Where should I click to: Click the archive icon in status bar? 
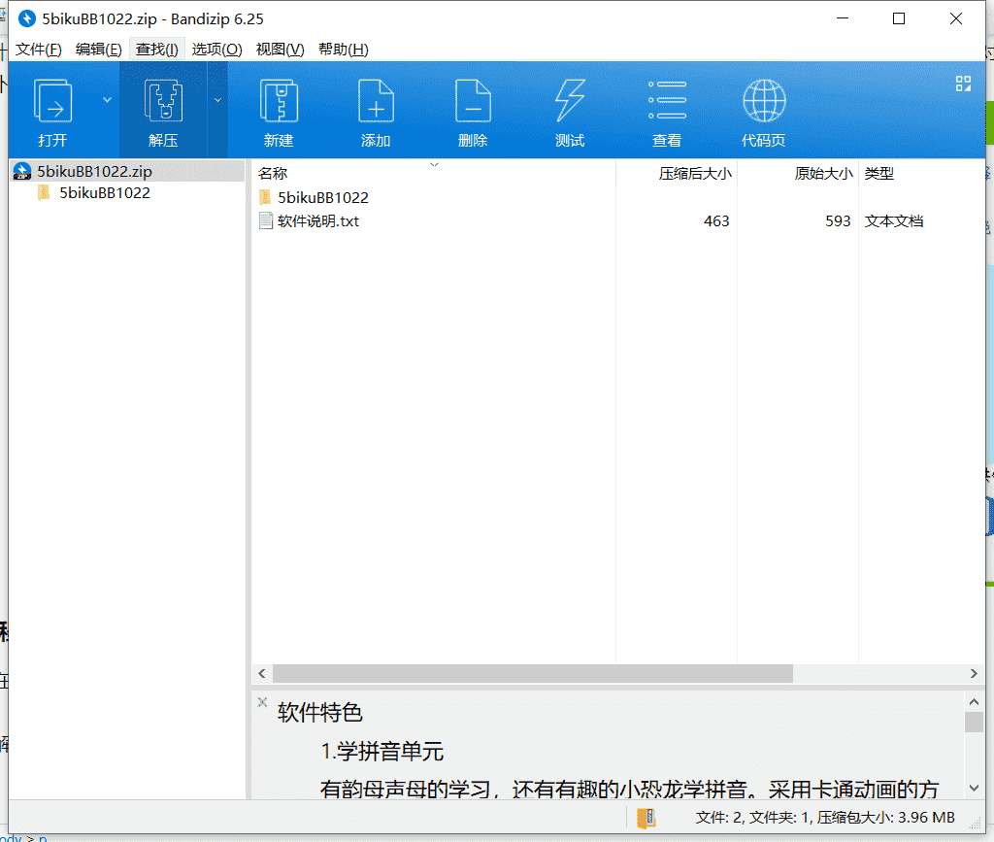click(646, 818)
